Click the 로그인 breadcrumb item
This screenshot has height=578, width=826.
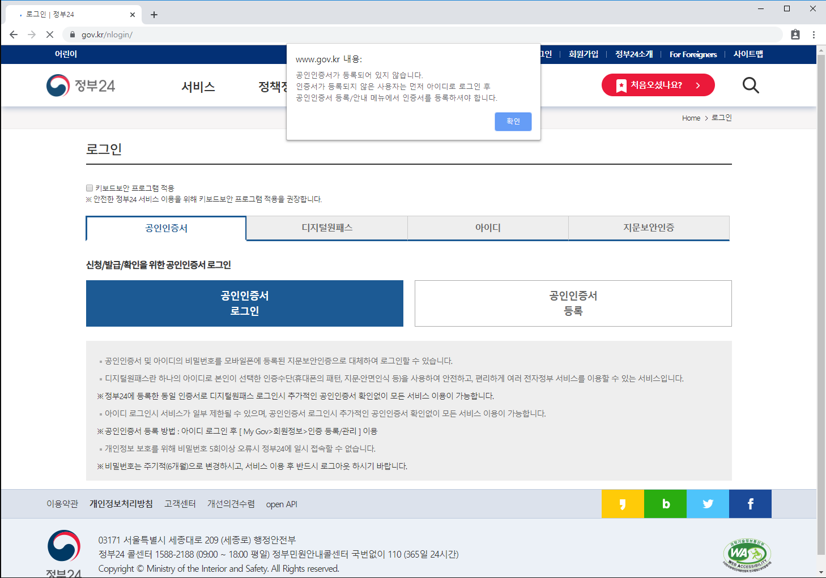coord(722,118)
